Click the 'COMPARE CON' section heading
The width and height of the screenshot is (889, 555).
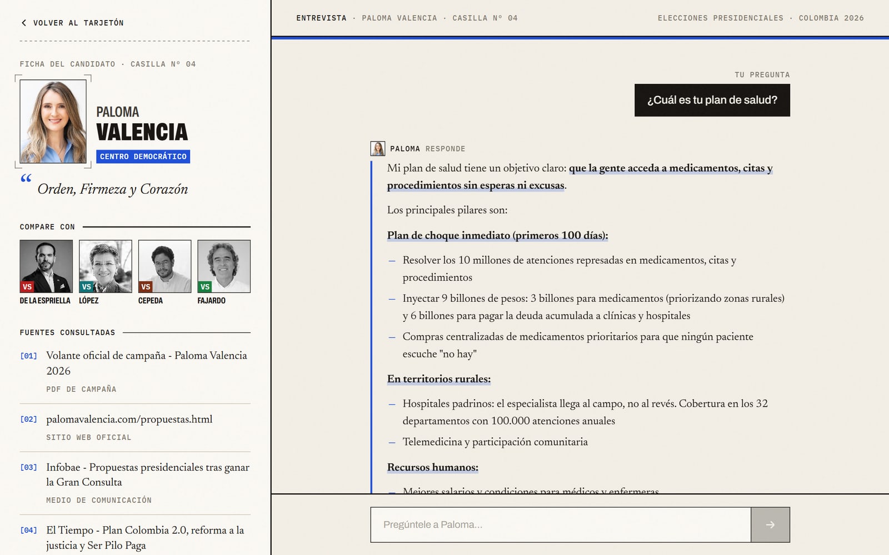coord(47,227)
